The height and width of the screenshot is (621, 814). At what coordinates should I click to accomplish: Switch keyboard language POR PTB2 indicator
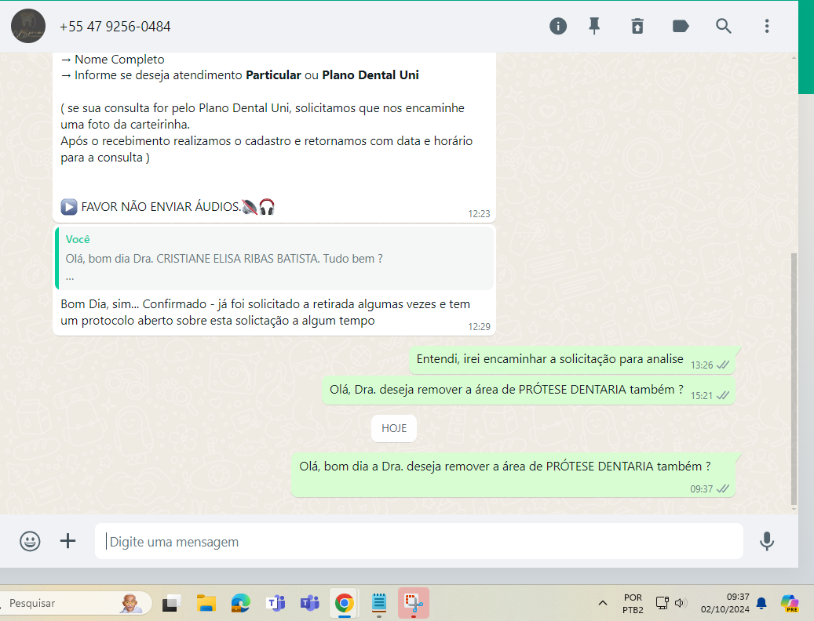[x=633, y=603]
